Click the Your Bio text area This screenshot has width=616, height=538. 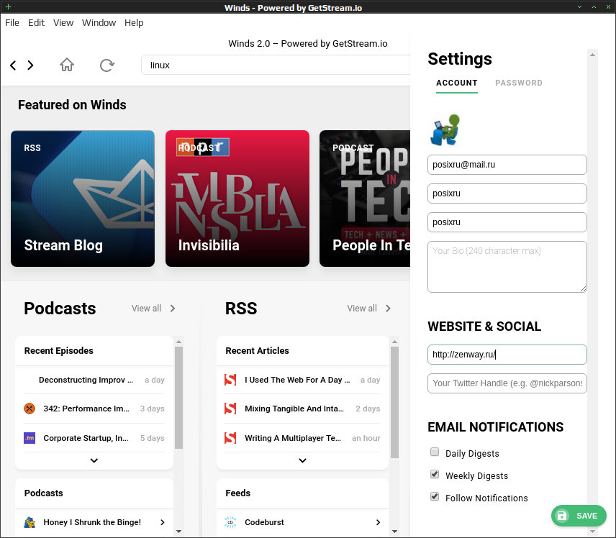click(507, 267)
